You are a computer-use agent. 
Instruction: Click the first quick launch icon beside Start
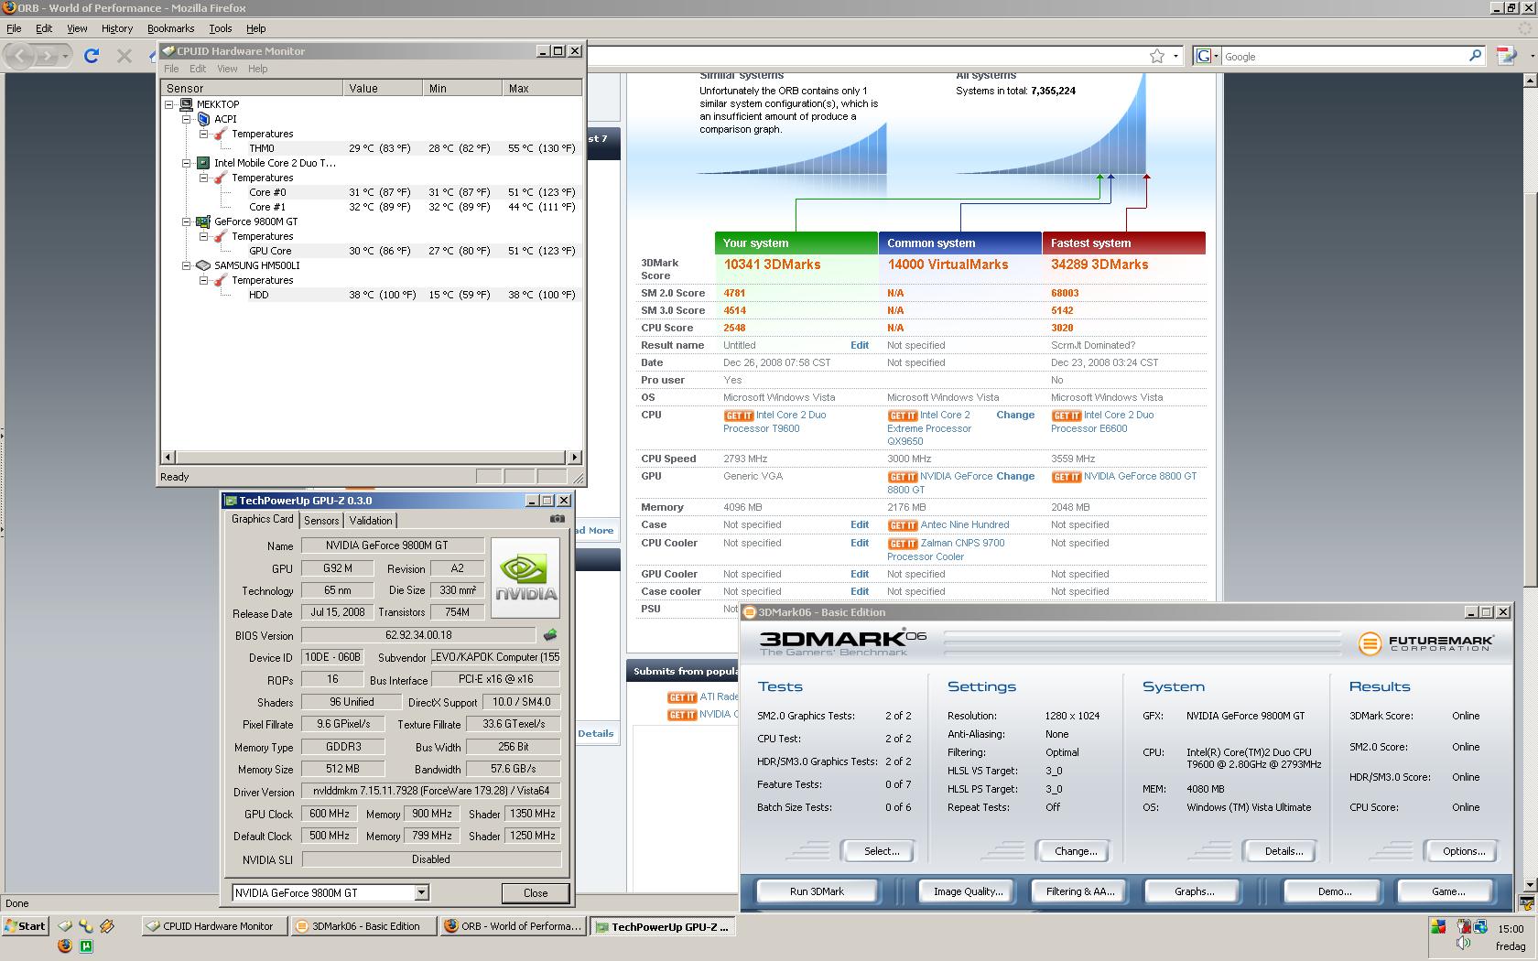coord(65,925)
